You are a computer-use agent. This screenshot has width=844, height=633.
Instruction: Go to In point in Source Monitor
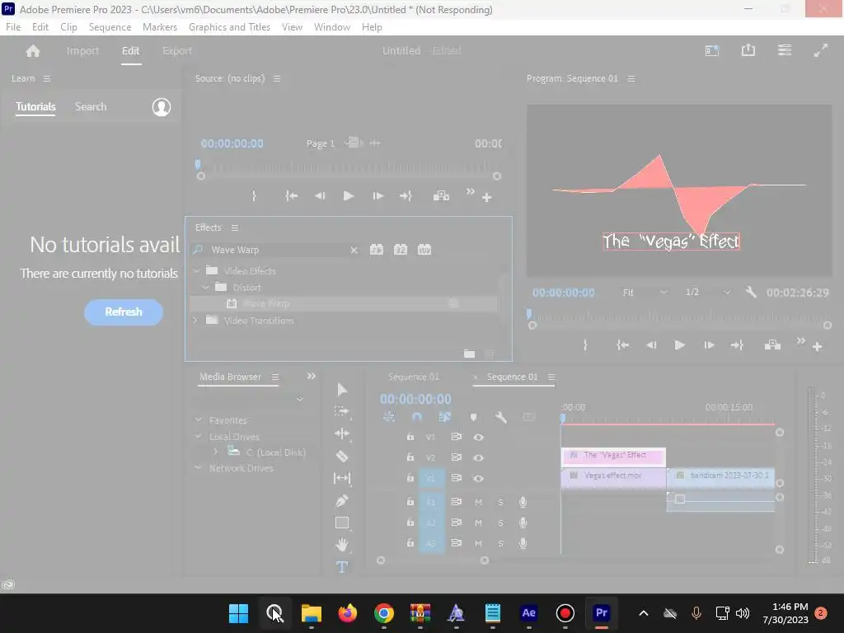pos(291,196)
